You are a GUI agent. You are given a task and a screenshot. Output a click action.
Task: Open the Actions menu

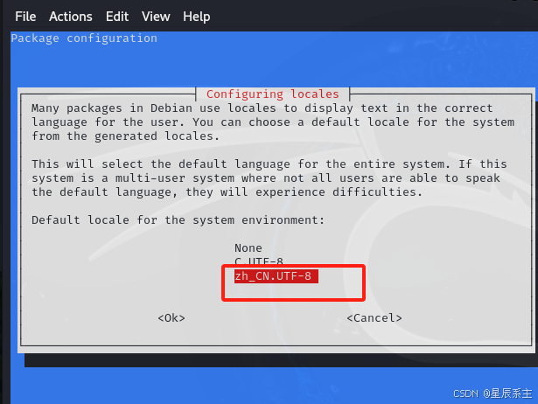70,17
